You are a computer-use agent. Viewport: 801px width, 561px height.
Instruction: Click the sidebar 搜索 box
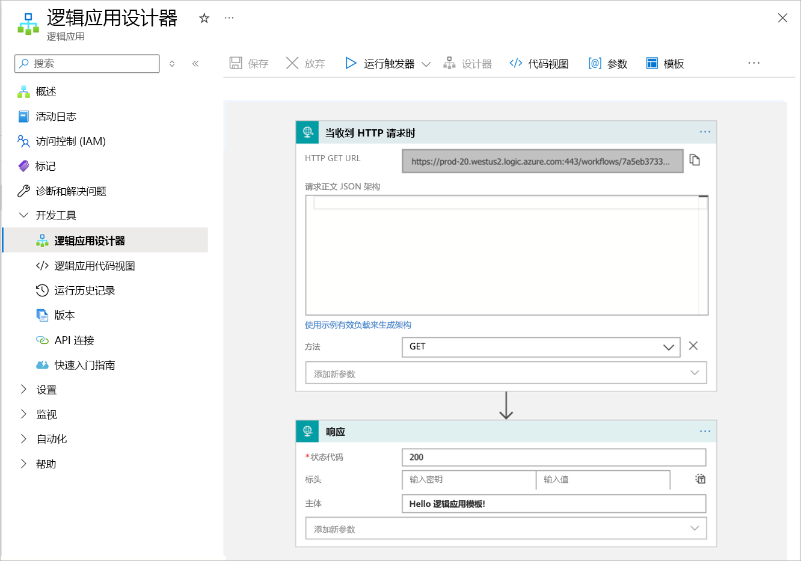coord(87,64)
